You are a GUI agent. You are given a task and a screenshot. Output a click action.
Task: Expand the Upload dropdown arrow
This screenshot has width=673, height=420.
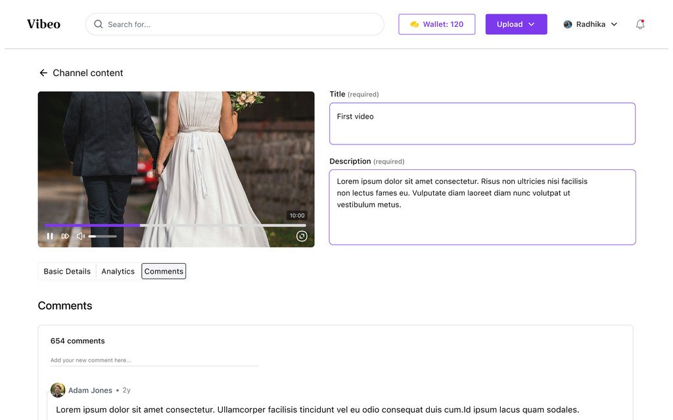click(531, 24)
